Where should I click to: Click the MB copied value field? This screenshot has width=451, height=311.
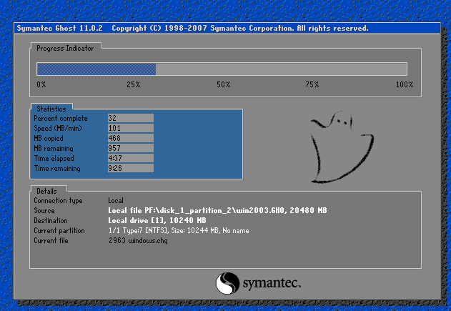[x=130, y=138]
